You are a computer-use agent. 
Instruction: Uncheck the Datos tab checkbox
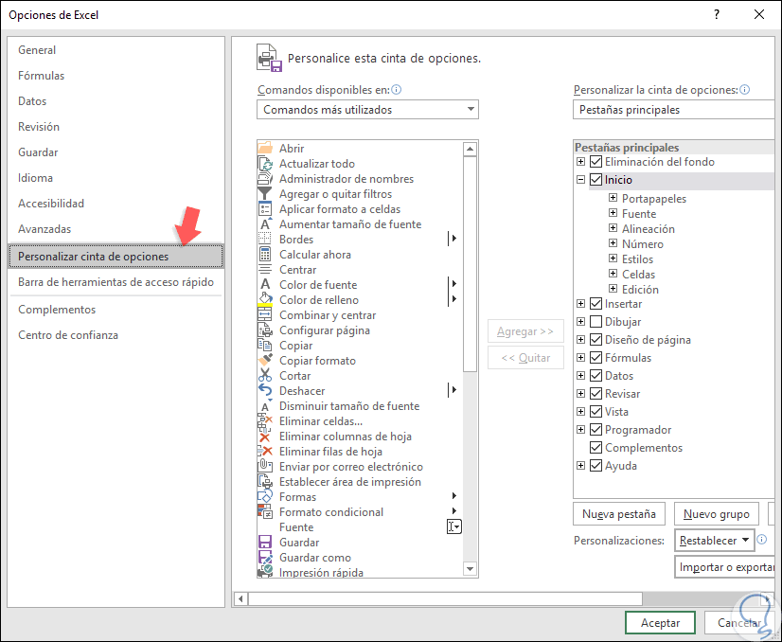point(595,375)
